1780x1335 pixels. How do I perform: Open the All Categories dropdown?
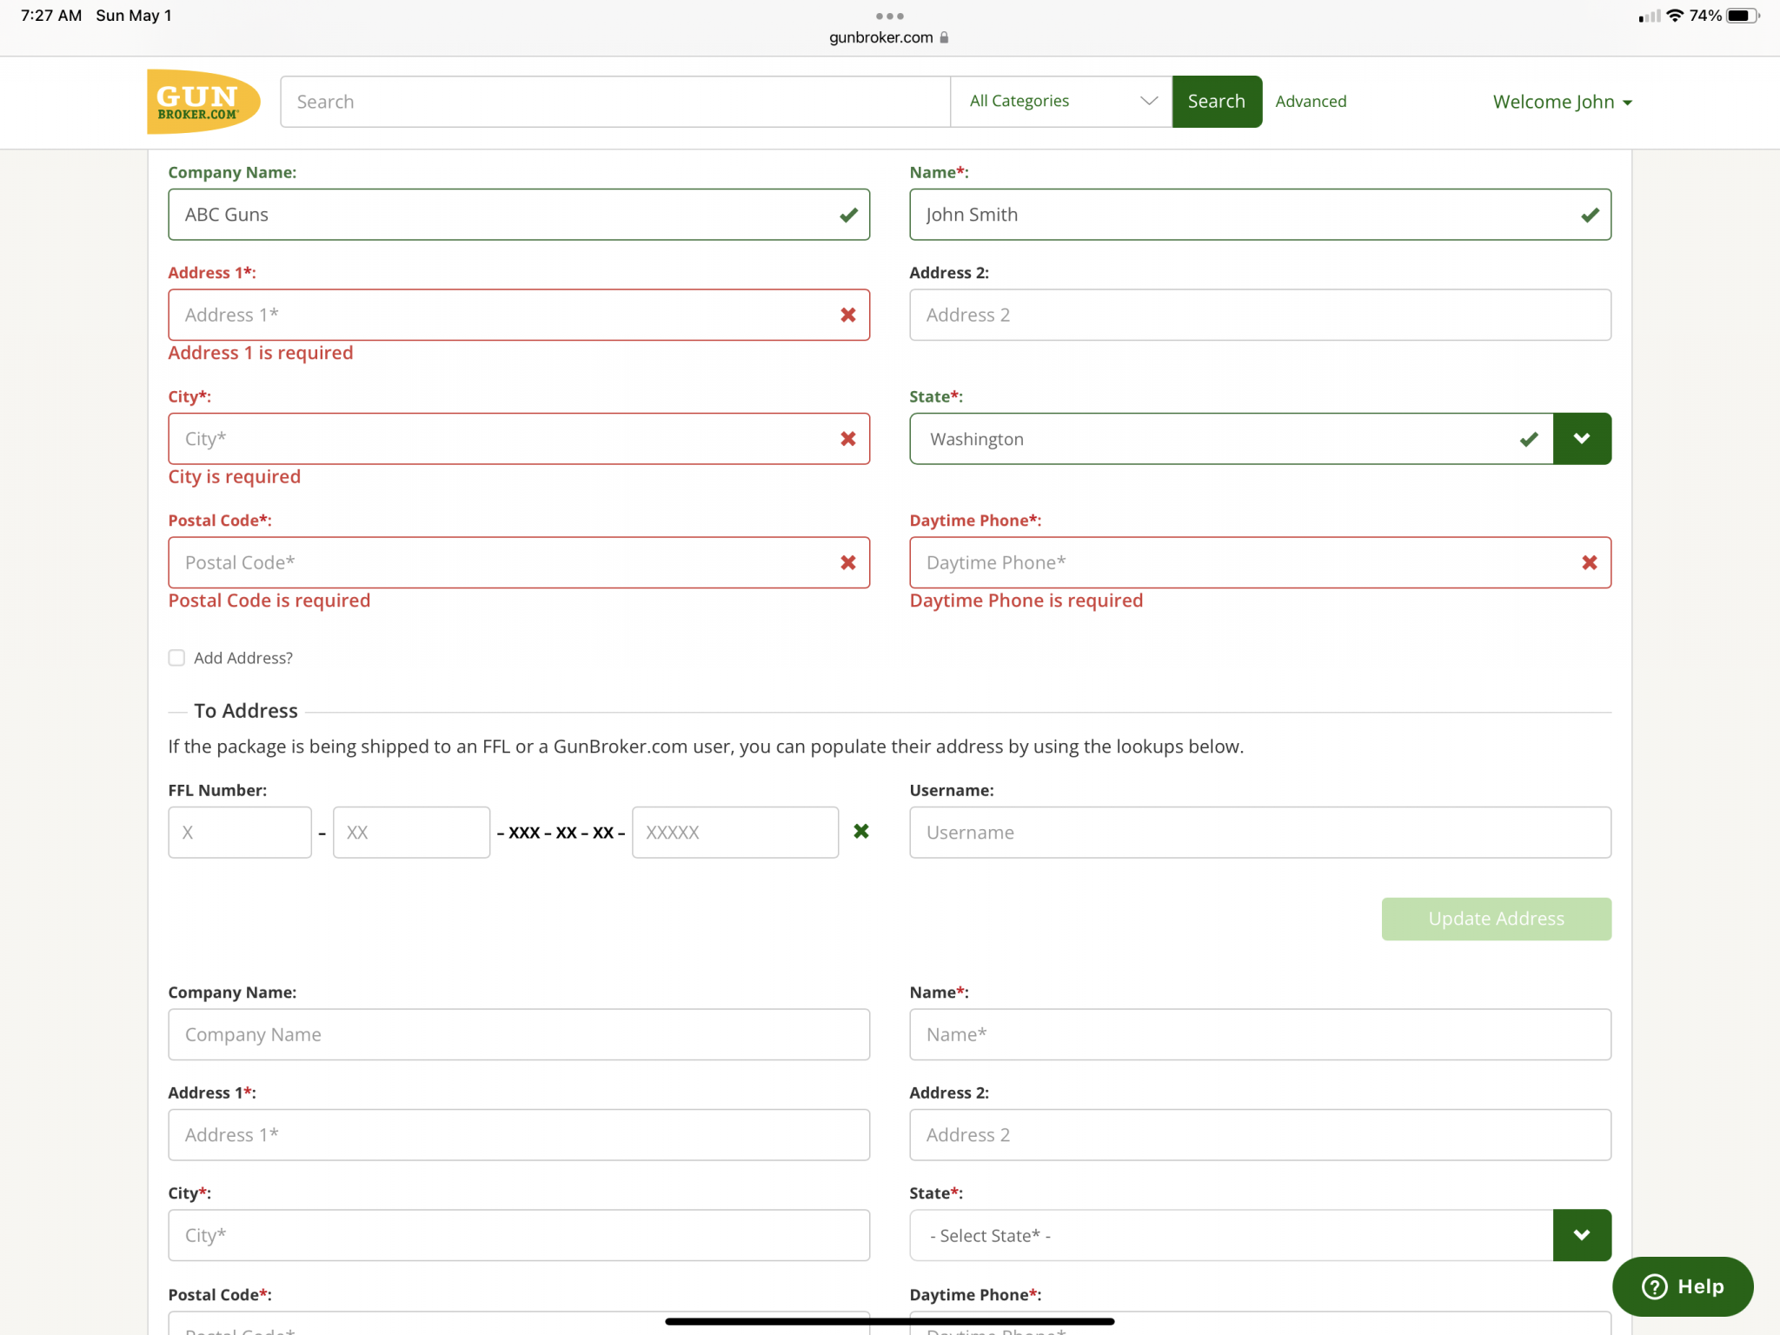[x=1060, y=102]
